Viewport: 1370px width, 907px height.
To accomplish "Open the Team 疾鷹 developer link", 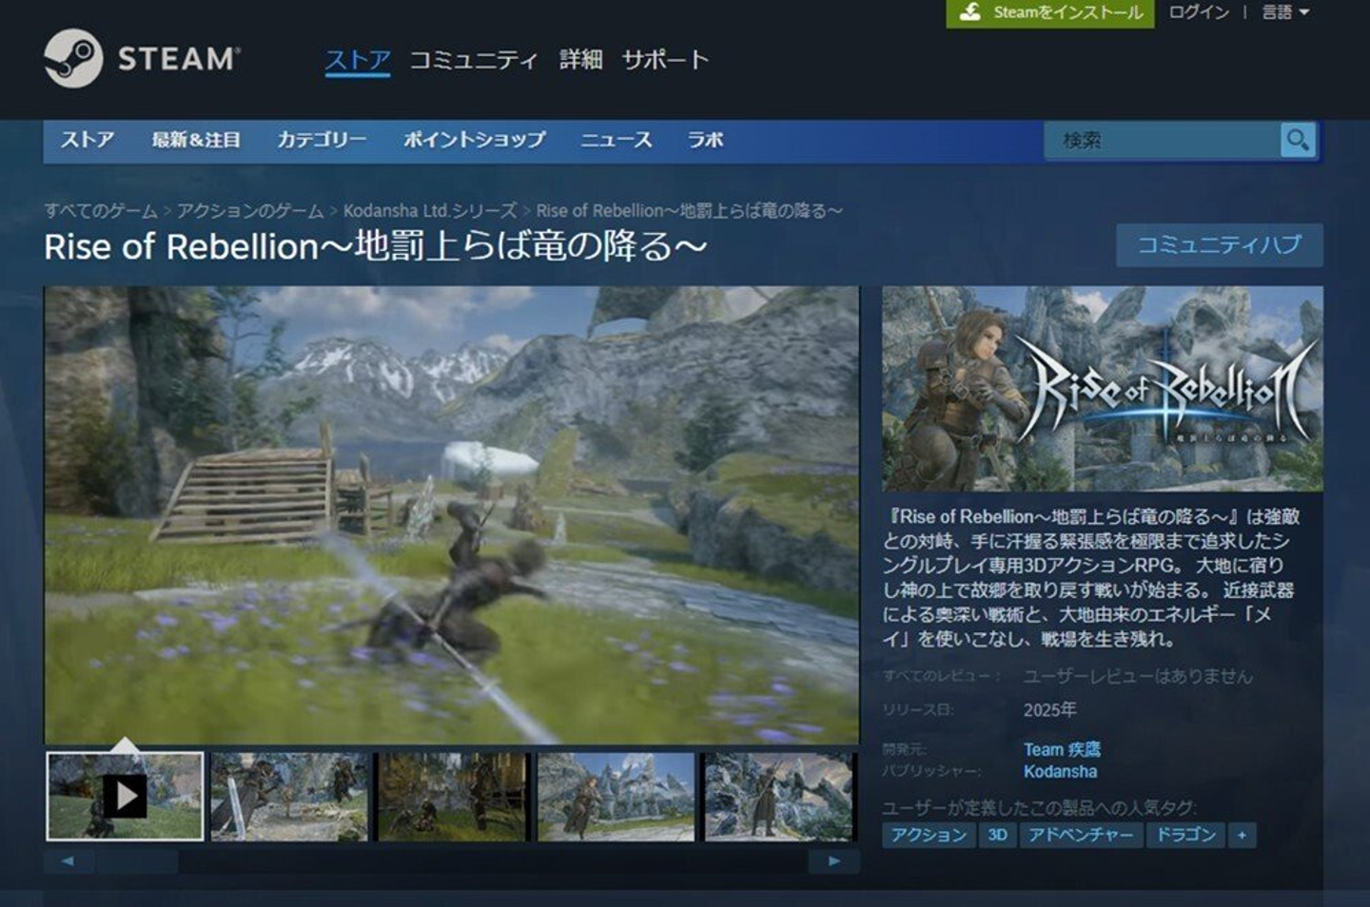I will (1062, 749).
